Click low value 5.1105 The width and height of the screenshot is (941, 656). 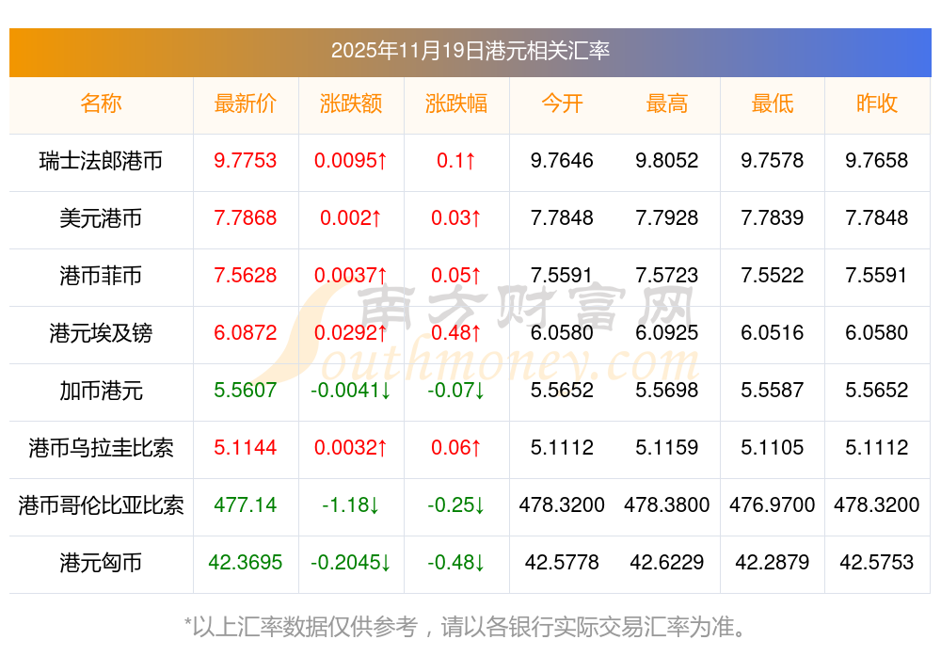(x=772, y=447)
